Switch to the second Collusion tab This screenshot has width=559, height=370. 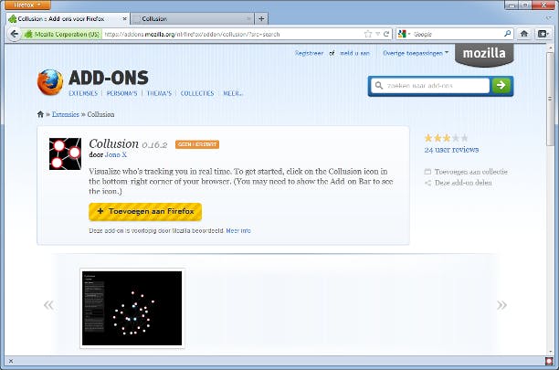click(193, 19)
